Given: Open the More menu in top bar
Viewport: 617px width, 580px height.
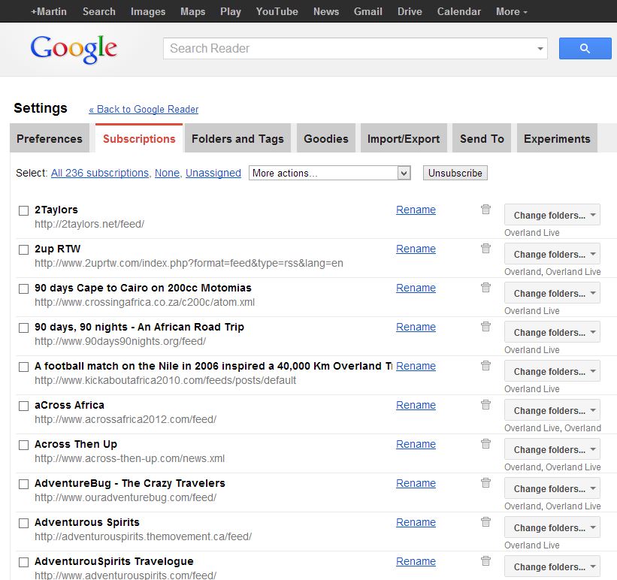Looking at the screenshot, I should [511, 12].
